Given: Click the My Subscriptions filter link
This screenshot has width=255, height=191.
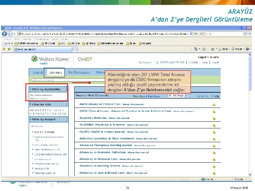Looking at the screenshot, I should point(41,95).
